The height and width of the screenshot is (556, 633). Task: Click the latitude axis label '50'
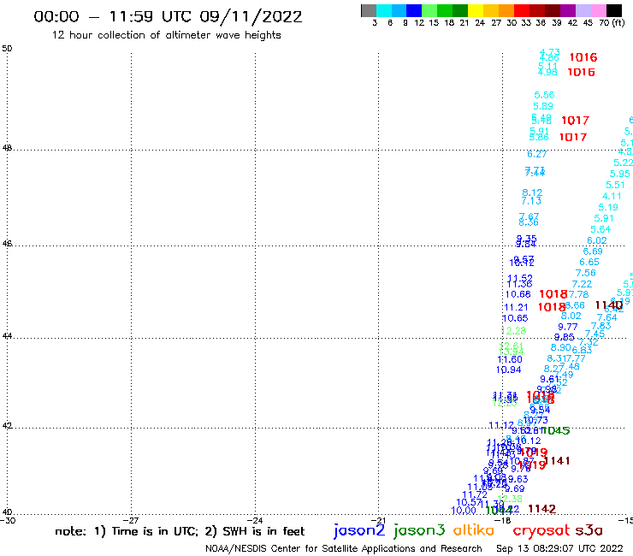(7, 49)
